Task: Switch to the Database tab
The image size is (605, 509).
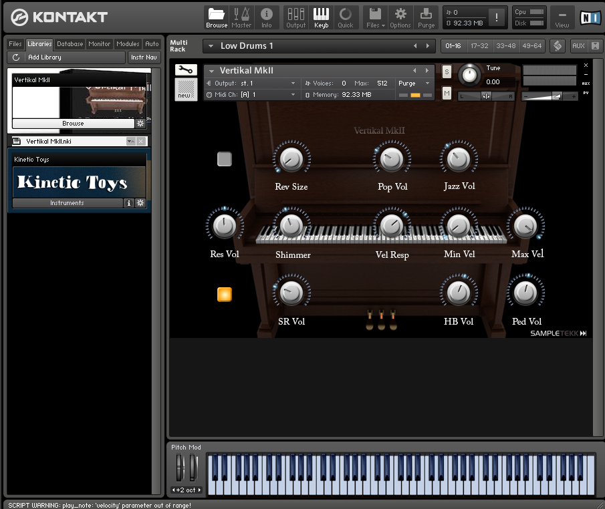Action: 70,44
